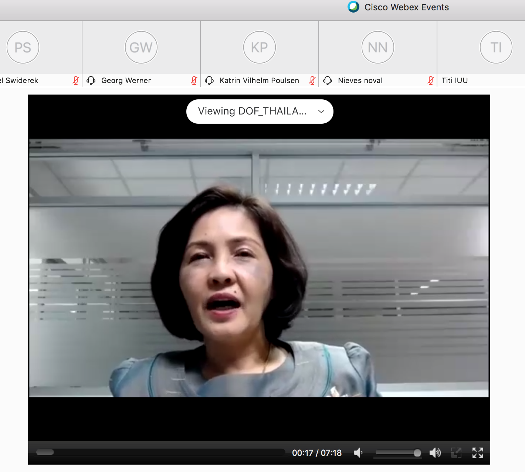Click the NN participant avatar
This screenshot has width=525, height=472.
(378, 47)
